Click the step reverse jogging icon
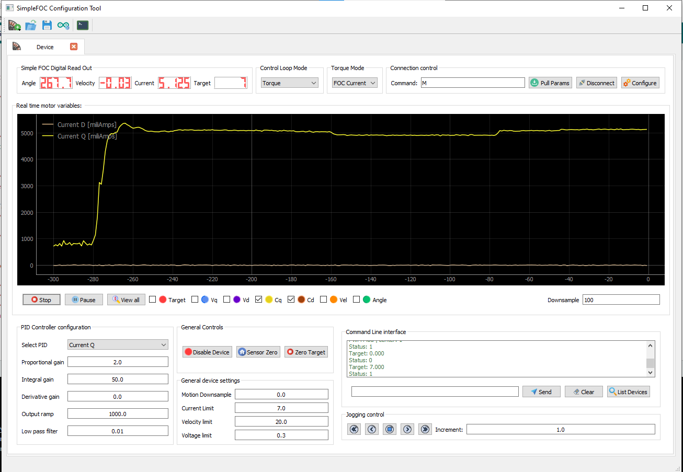This screenshot has width=683, height=472. (x=372, y=429)
